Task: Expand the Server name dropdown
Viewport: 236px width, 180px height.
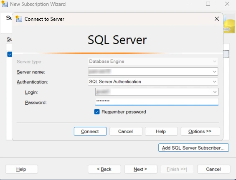Action: [214, 72]
